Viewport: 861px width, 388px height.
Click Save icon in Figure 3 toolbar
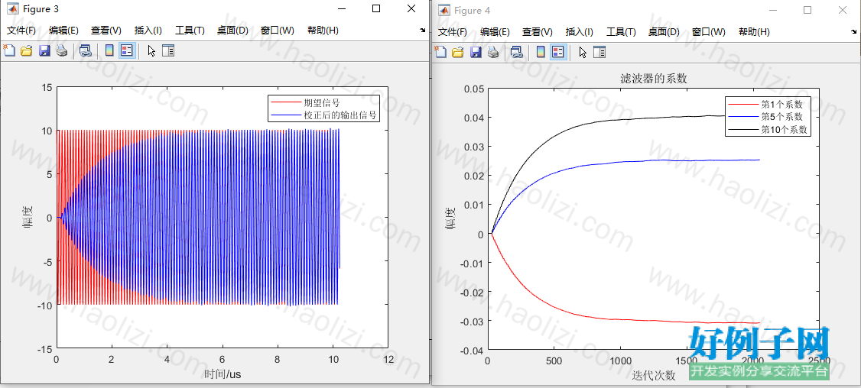[44, 51]
